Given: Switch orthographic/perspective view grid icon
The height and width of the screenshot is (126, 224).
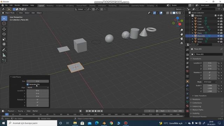Looking at the screenshot, I should pos(182,43).
